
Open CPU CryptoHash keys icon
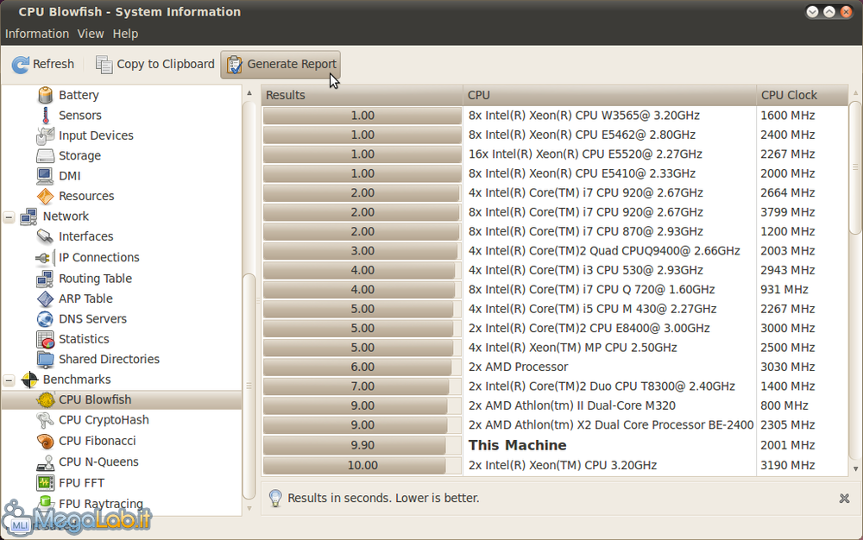[45, 420]
